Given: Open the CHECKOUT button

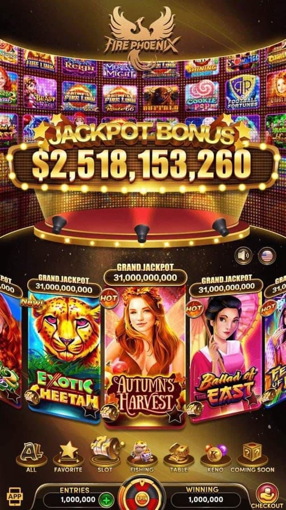Looking at the screenshot, I should 267,496.
